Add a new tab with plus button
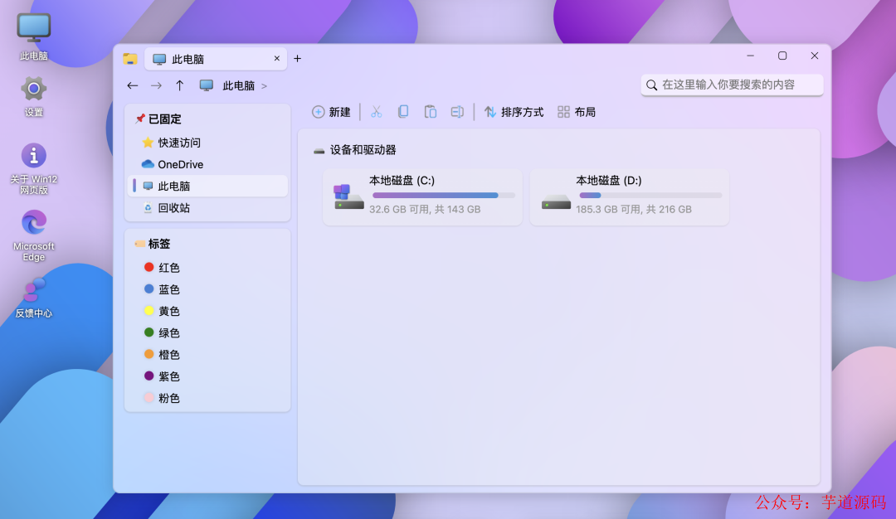This screenshot has width=896, height=519. 297,59
